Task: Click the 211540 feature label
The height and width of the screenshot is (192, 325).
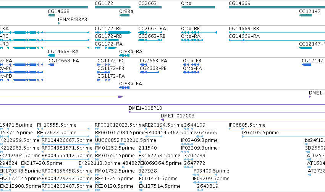Action: (x=148, y=148)
